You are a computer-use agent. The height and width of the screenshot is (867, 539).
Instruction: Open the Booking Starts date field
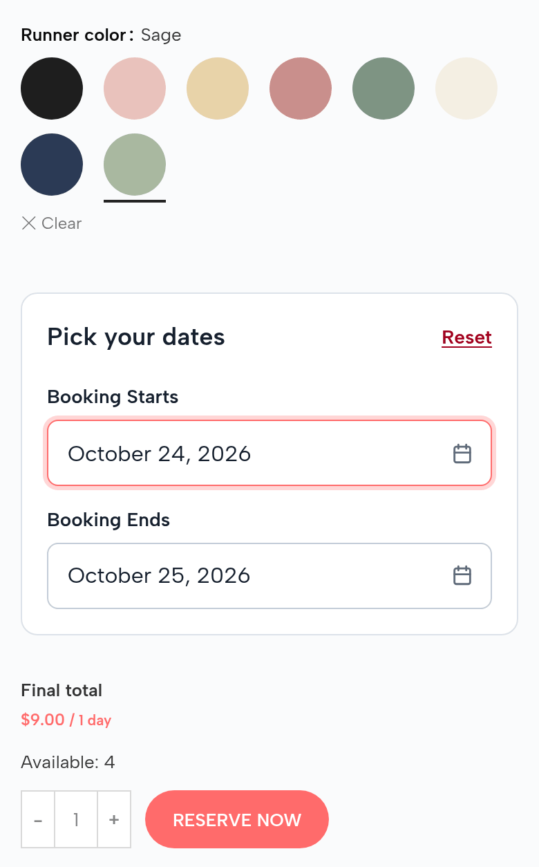click(269, 454)
